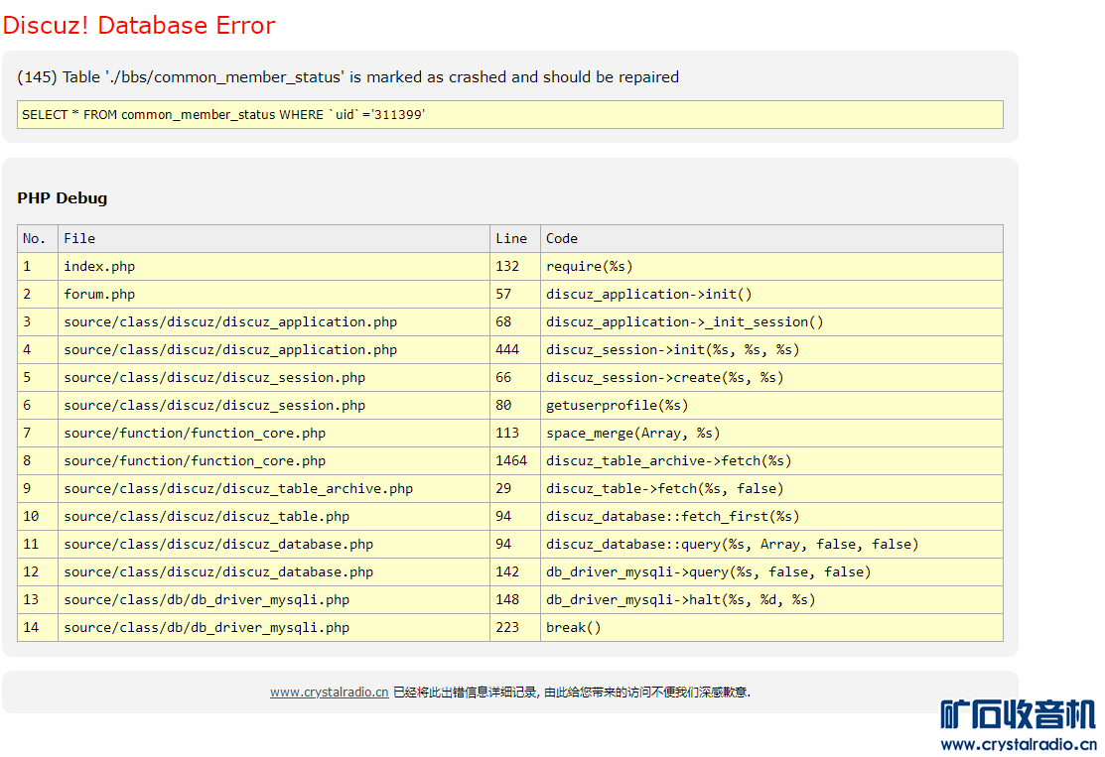This screenshot has width=1105, height=757.
Task: Select line number 444 cell
Action: coord(515,350)
